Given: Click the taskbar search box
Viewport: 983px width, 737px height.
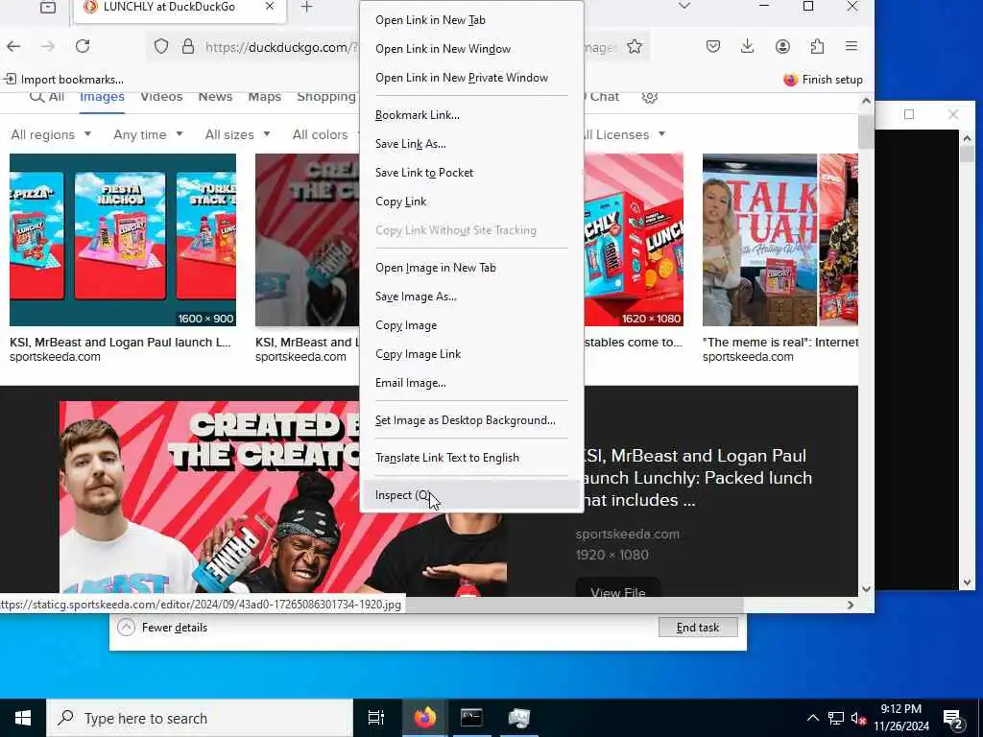Looking at the screenshot, I should coord(200,718).
